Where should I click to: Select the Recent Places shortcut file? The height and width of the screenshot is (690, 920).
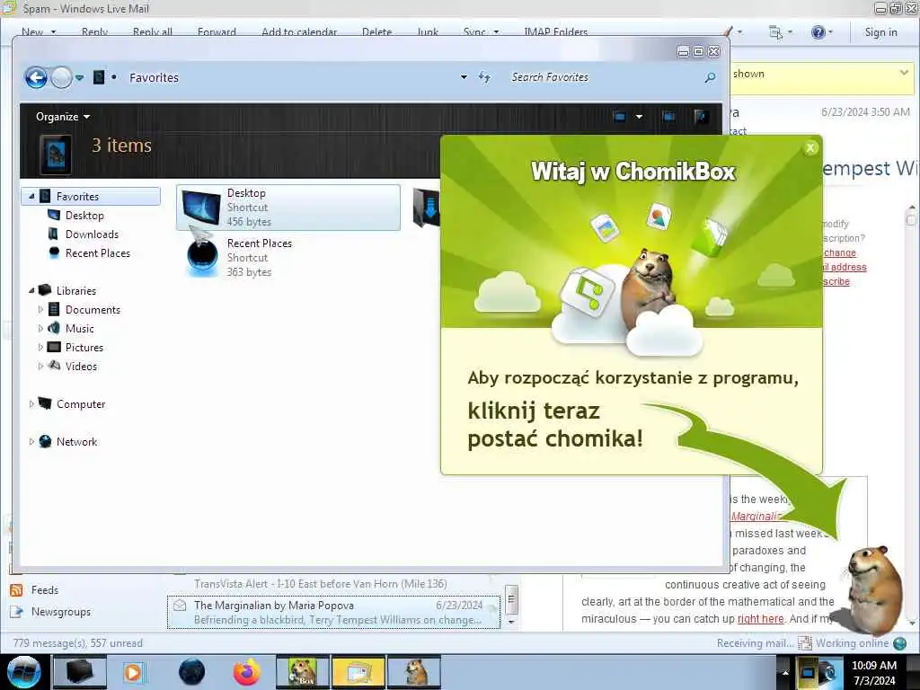tap(288, 257)
